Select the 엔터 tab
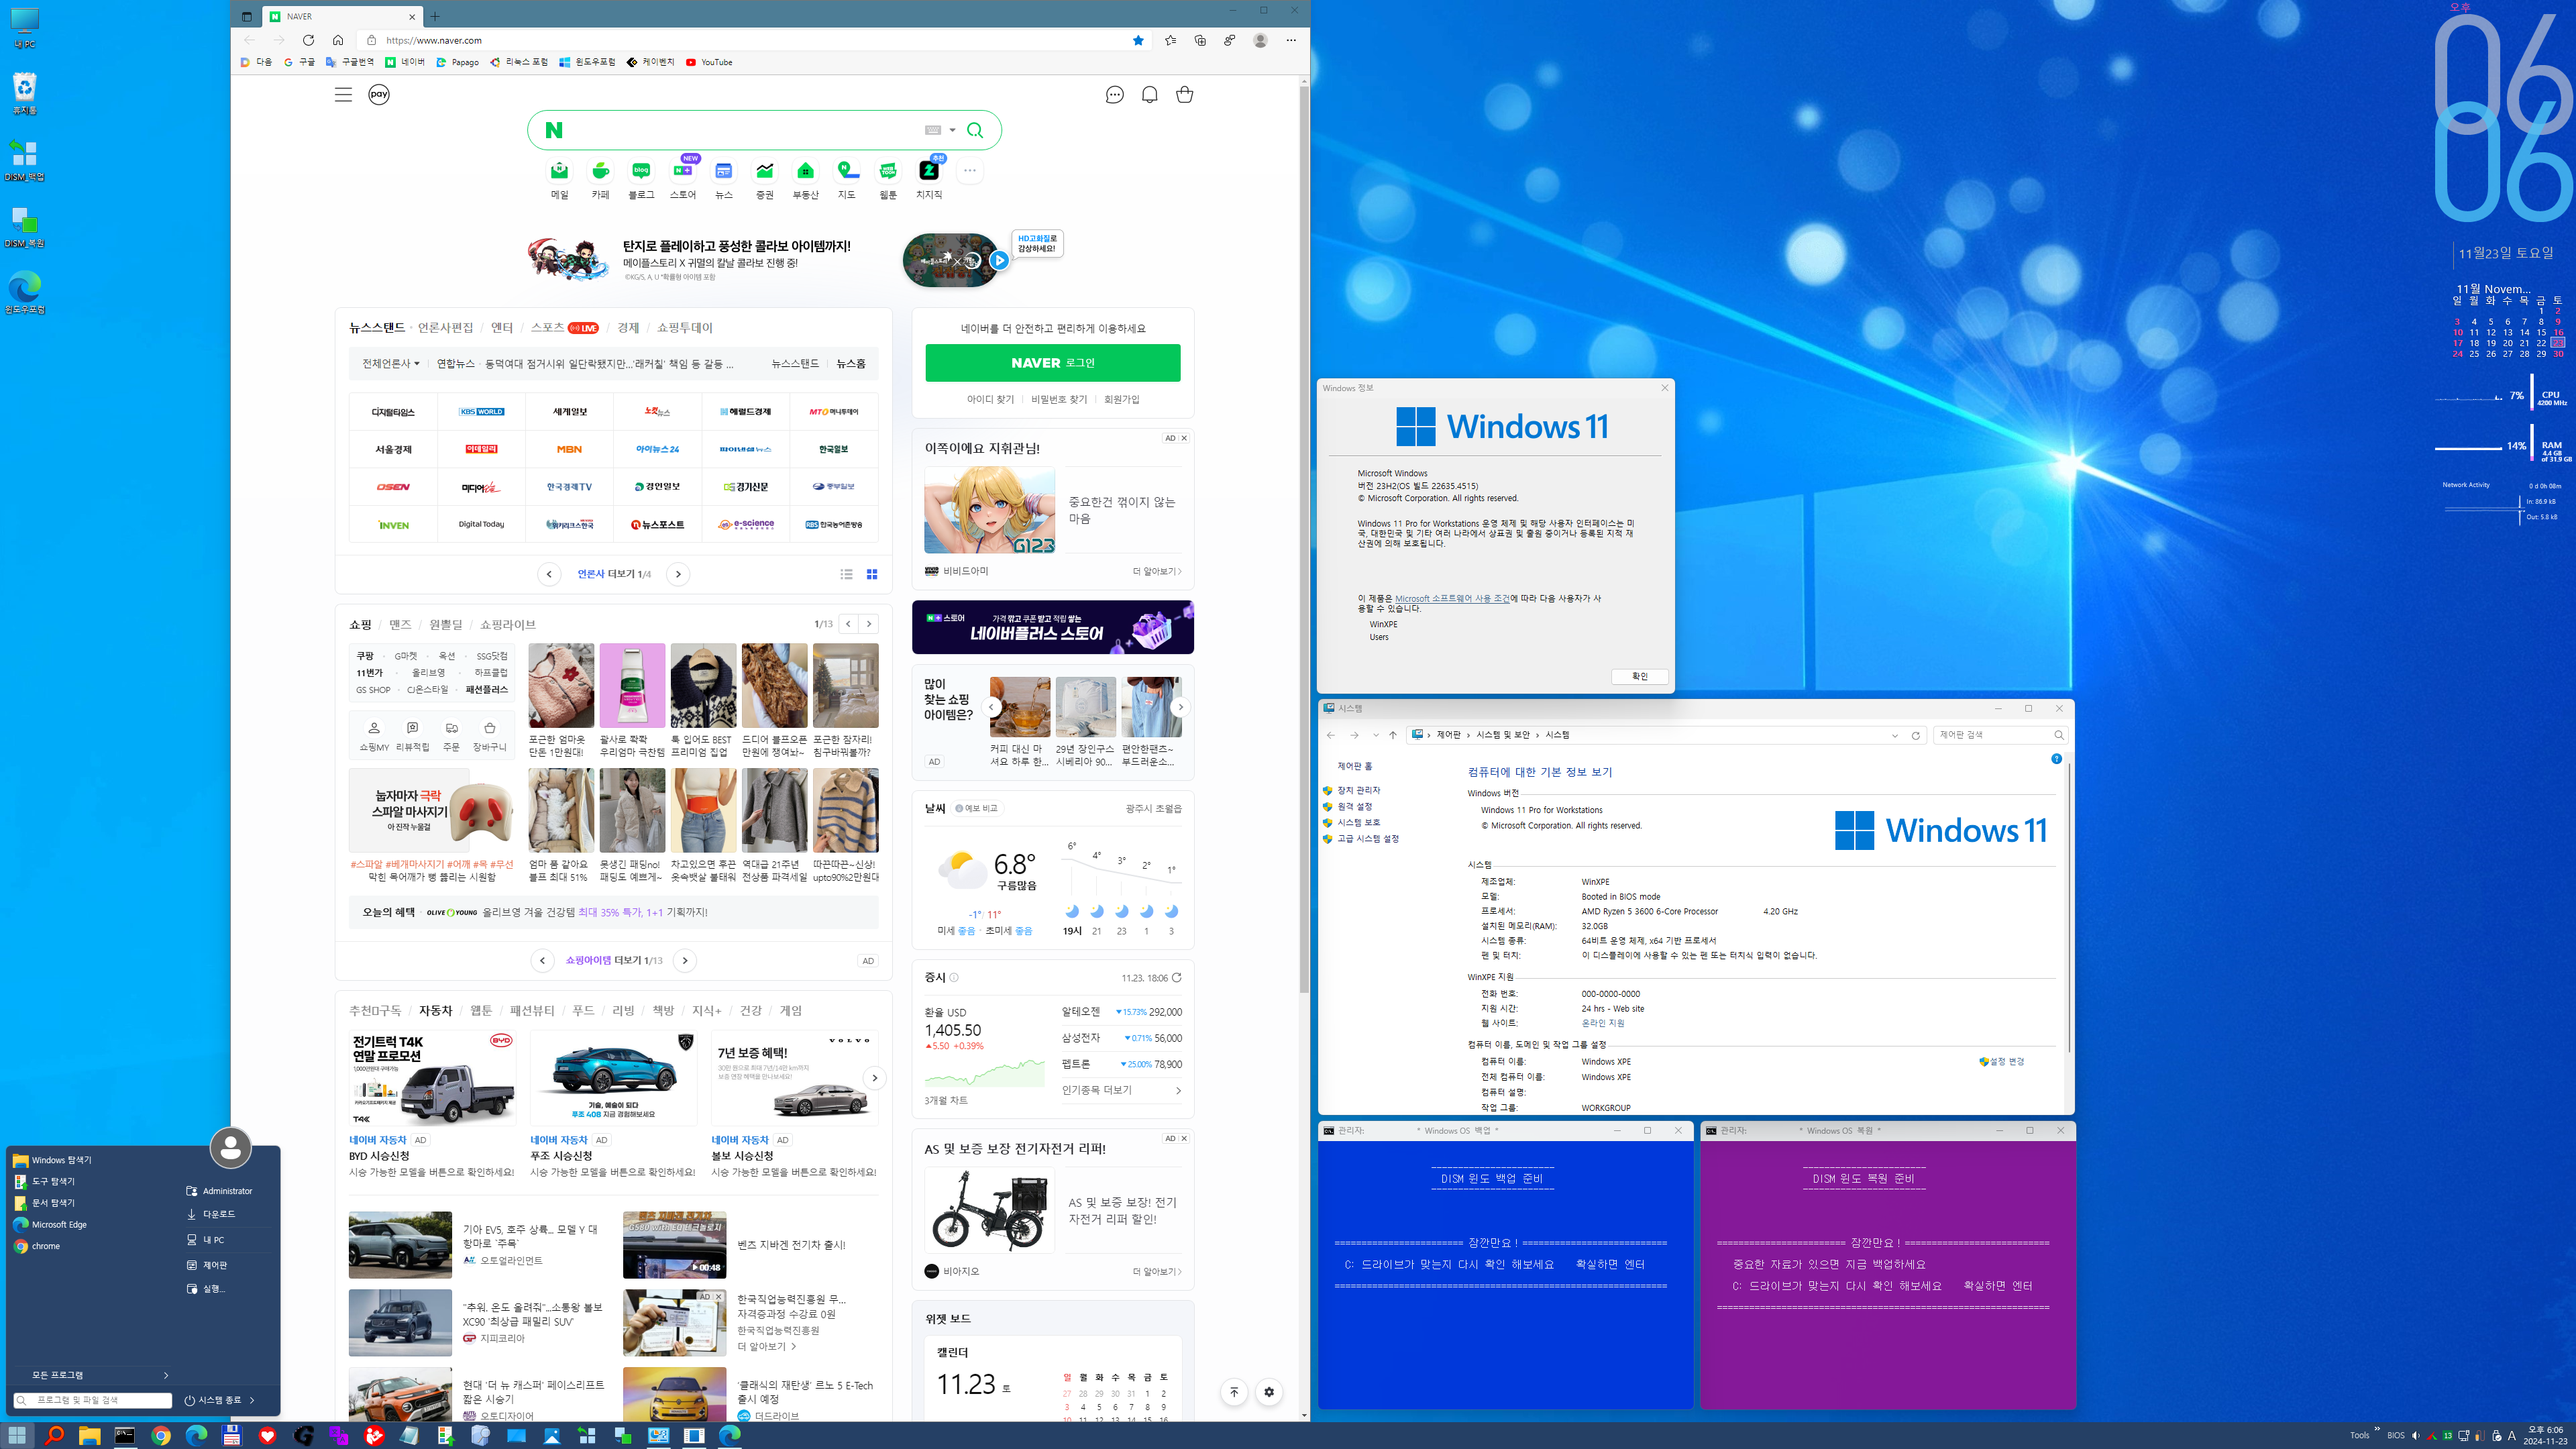Screen dimensions: 2576x1449 (502, 328)
